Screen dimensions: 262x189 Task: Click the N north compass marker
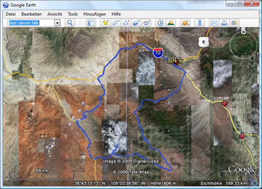tap(243, 32)
